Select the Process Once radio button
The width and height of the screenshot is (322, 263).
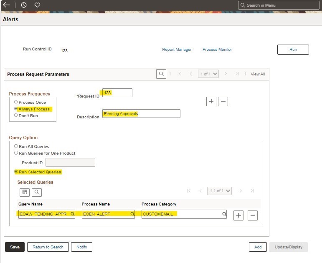[16, 102]
